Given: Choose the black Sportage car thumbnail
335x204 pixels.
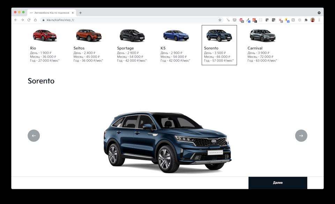Looking at the screenshot, I should [132, 36].
